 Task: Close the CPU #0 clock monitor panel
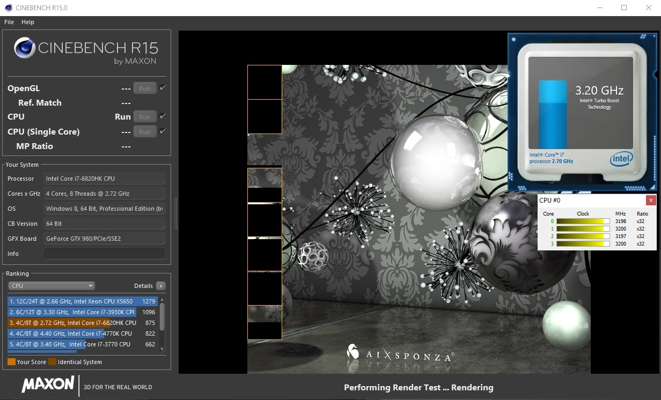pos(650,200)
